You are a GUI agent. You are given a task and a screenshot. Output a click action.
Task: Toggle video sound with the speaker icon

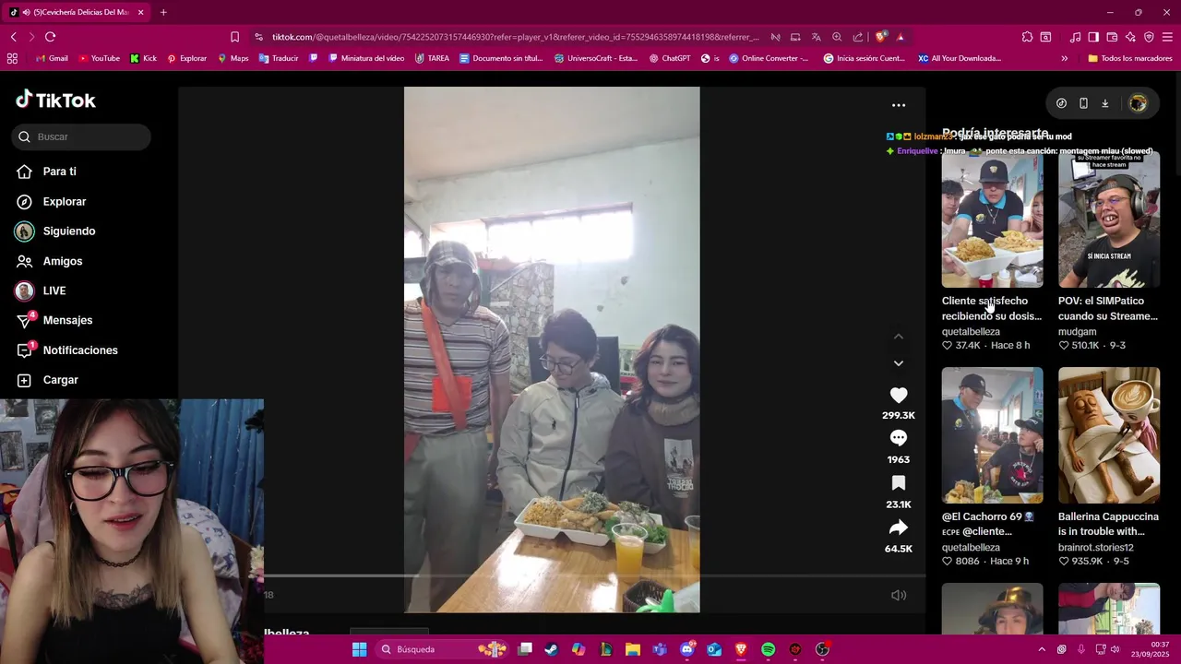point(899,595)
